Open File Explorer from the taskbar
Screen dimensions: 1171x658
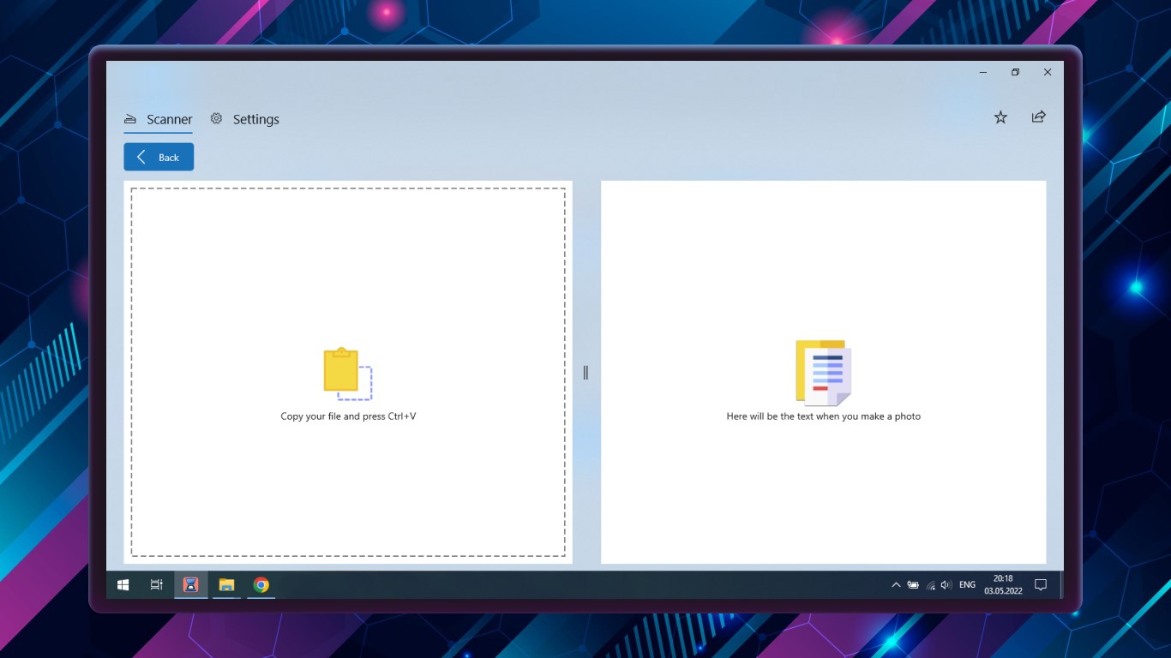tap(226, 585)
